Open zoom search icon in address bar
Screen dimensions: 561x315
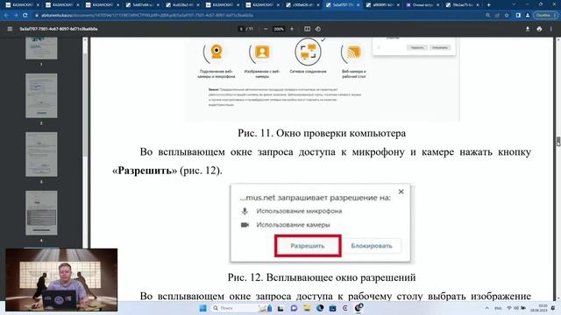click(488, 16)
